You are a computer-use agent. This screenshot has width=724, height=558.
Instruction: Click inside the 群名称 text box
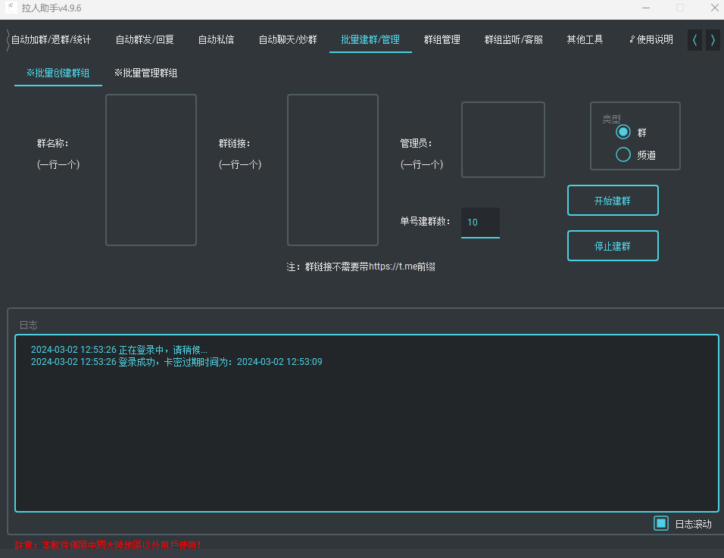click(151, 170)
